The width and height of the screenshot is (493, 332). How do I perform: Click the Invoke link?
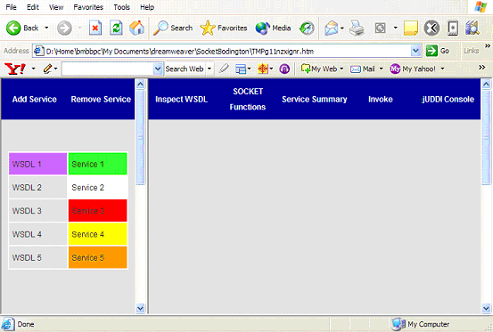coord(381,100)
